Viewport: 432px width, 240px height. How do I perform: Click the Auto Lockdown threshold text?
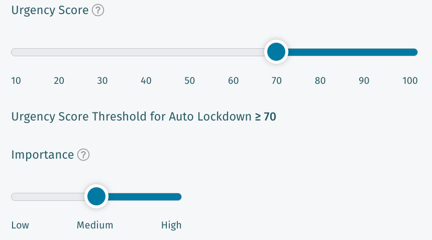[x=143, y=117]
